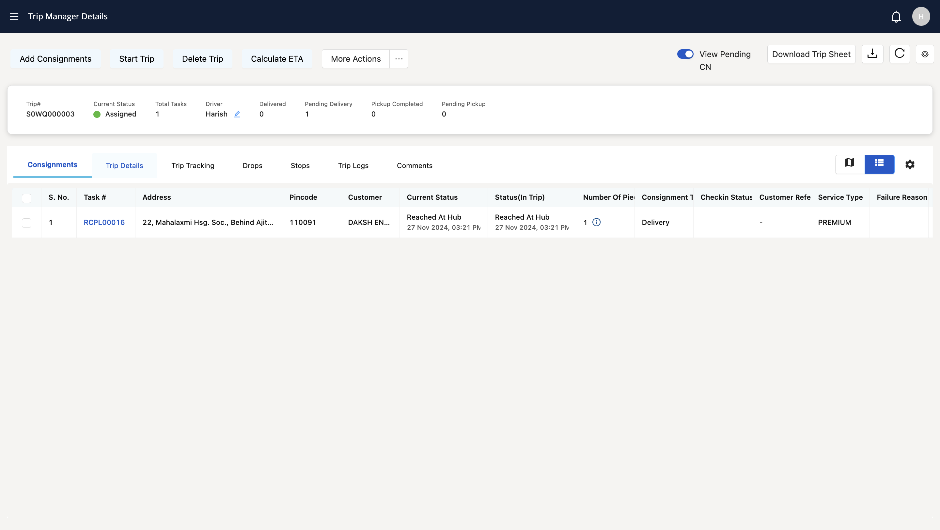This screenshot has width=940, height=530.
Task: Click the PREMIUM service type cell
Action: (x=840, y=223)
